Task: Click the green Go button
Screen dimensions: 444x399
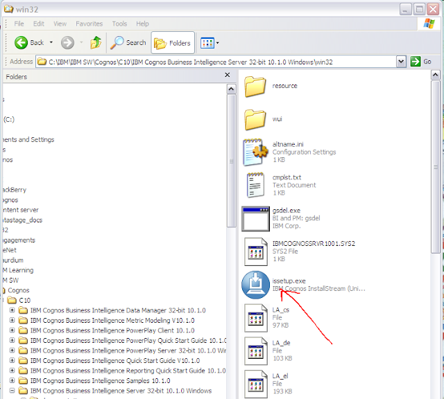Action: [421, 62]
